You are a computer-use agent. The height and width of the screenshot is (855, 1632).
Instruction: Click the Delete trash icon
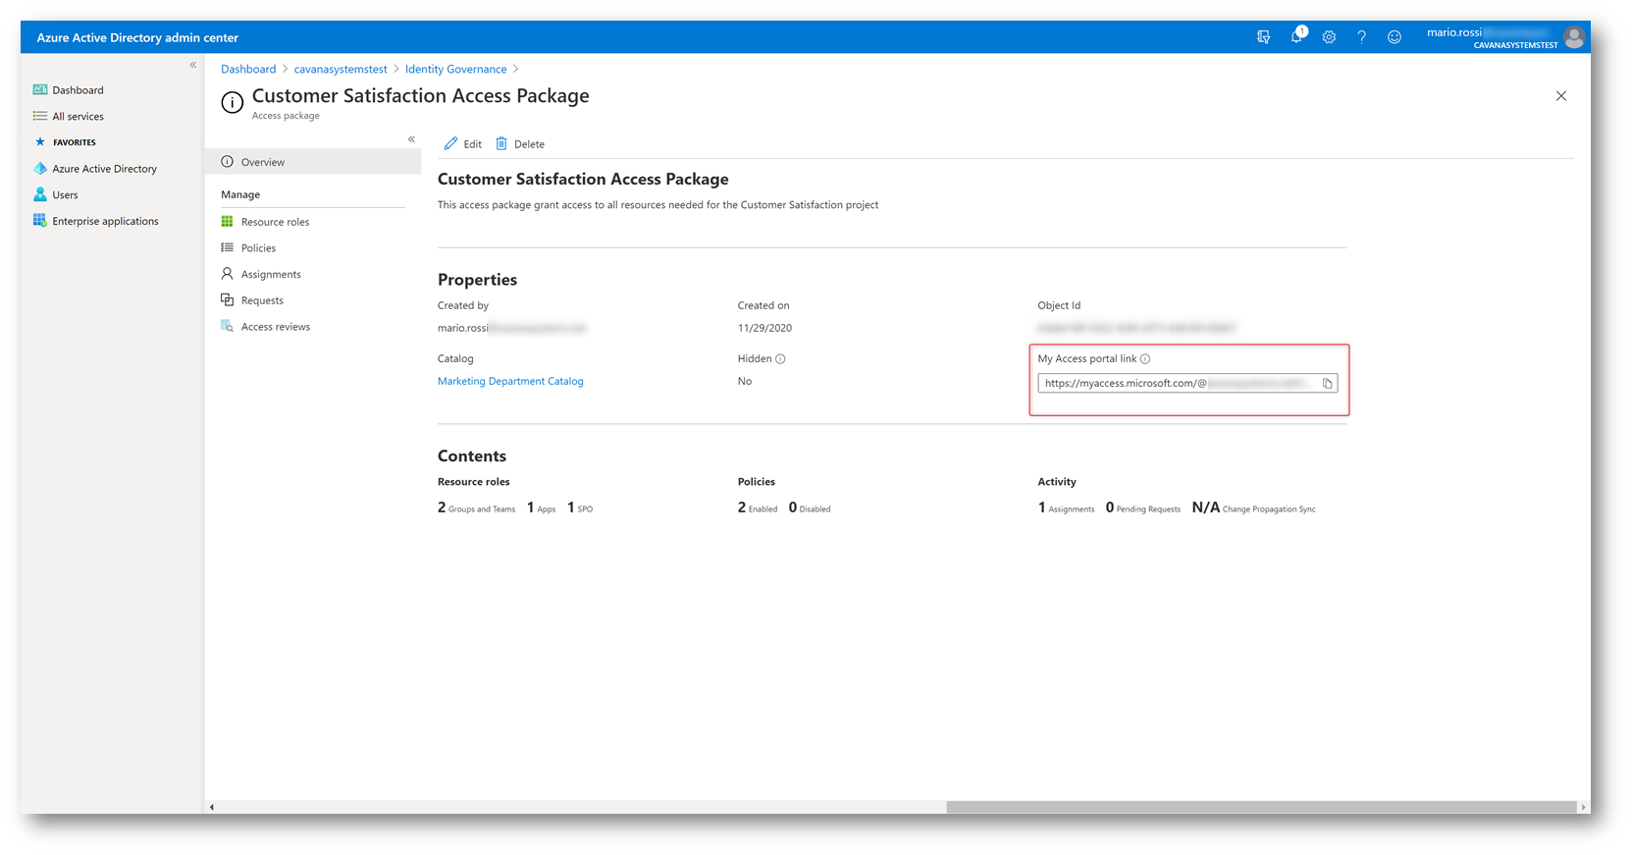tap(501, 144)
